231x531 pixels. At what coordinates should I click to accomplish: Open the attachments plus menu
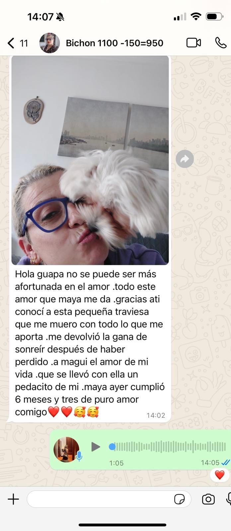pyautogui.click(x=13, y=499)
